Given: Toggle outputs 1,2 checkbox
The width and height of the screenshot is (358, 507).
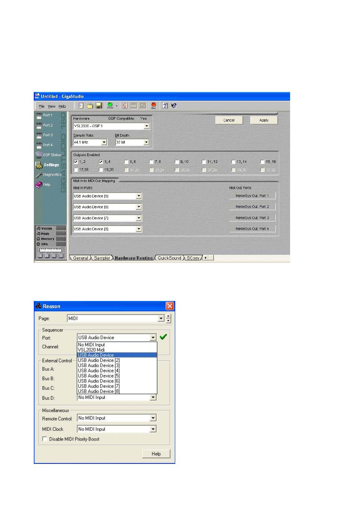Looking at the screenshot, I should click(x=76, y=162).
